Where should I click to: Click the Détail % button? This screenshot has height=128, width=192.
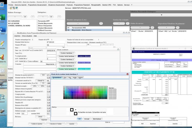(41, 80)
